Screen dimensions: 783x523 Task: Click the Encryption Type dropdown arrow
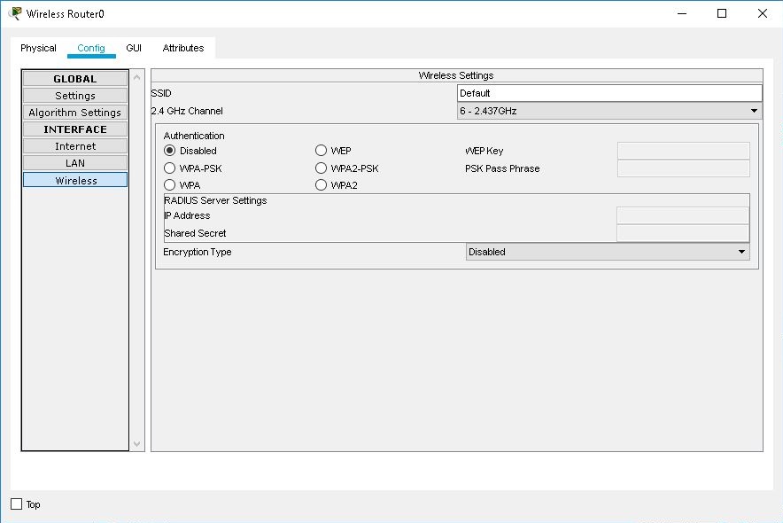tap(743, 252)
